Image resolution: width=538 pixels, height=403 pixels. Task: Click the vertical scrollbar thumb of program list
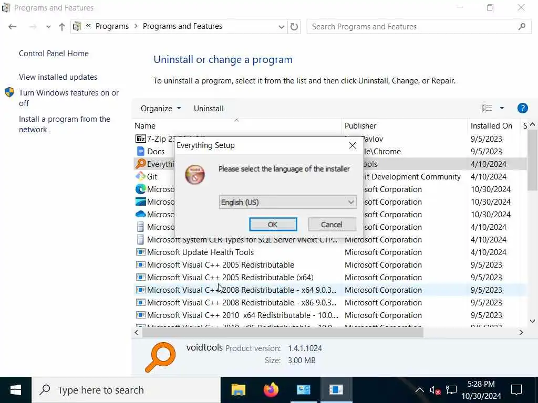(x=532, y=160)
